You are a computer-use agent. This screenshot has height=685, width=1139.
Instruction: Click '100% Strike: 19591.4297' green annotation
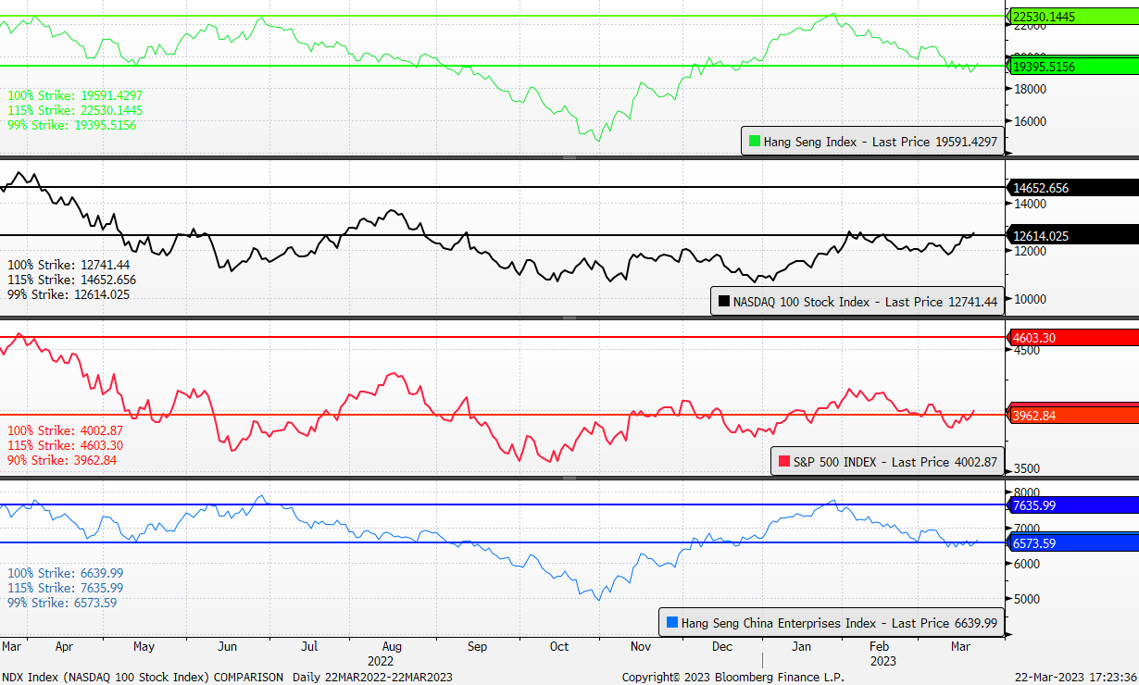point(75,95)
